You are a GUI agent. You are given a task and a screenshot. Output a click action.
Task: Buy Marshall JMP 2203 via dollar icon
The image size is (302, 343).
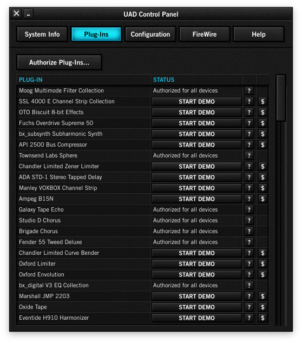pos(262,296)
